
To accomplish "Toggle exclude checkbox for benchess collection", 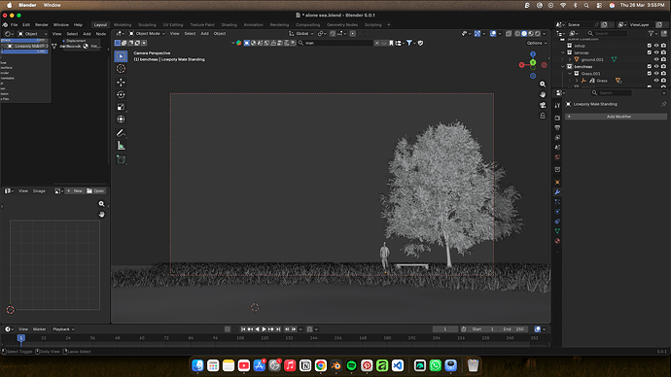I will click(650, 67).
